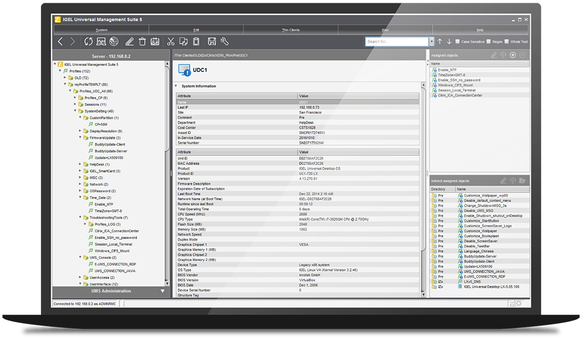
Task: Click the Last IP value 192.168.0.73
Action: tap(309, 108)
